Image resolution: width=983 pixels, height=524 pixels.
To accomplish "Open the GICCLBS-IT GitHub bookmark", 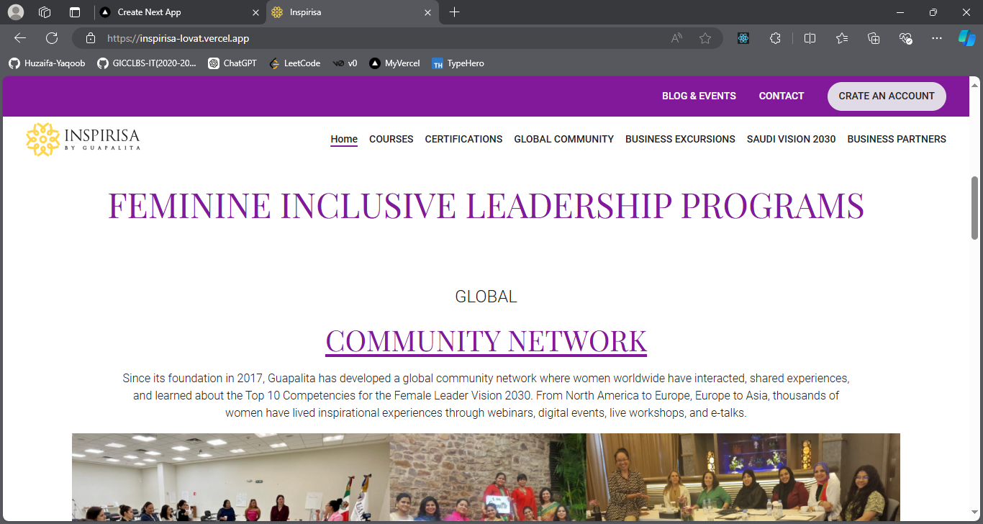I will point(147,63).
